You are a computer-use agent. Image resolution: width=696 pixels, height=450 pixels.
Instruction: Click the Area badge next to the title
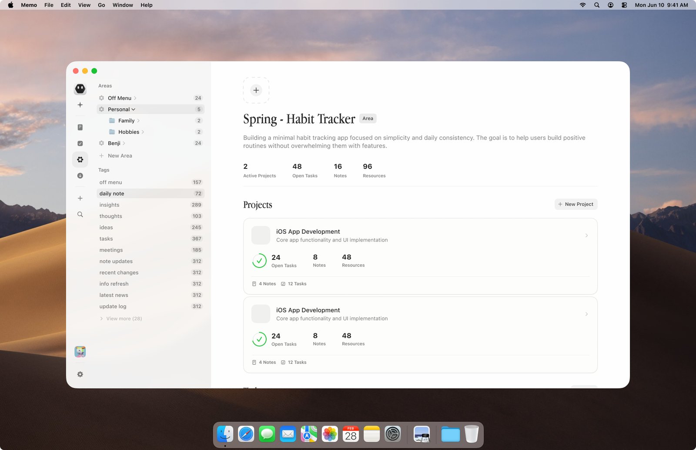coord(368,118)
